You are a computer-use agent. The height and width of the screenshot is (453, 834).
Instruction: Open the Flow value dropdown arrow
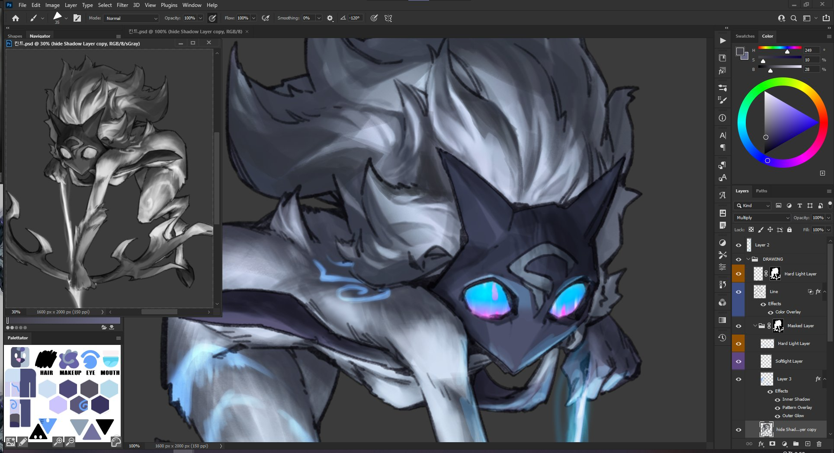[253, 18]
